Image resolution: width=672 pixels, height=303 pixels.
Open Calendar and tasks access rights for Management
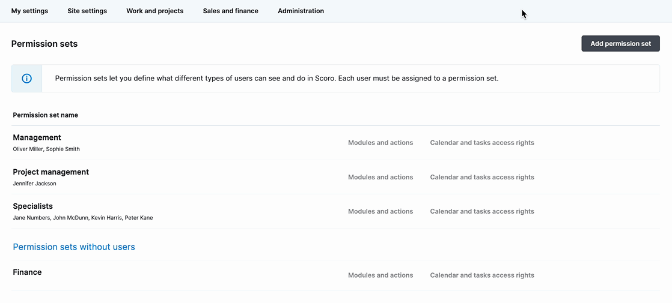pos(482,143)
